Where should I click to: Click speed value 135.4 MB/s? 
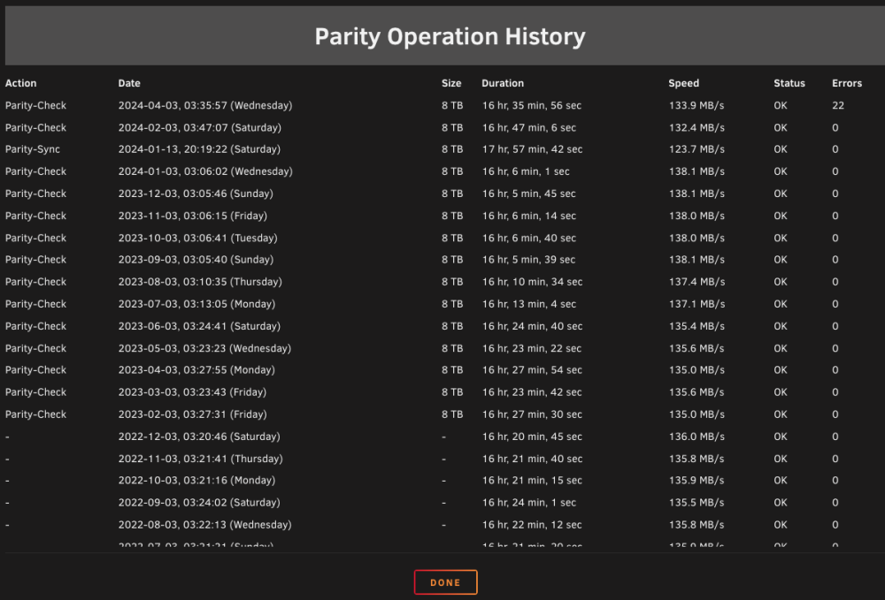[x=696, y=326]
